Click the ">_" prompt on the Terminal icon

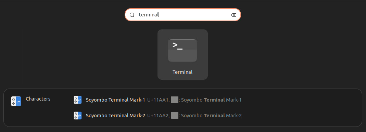(177, 46)
